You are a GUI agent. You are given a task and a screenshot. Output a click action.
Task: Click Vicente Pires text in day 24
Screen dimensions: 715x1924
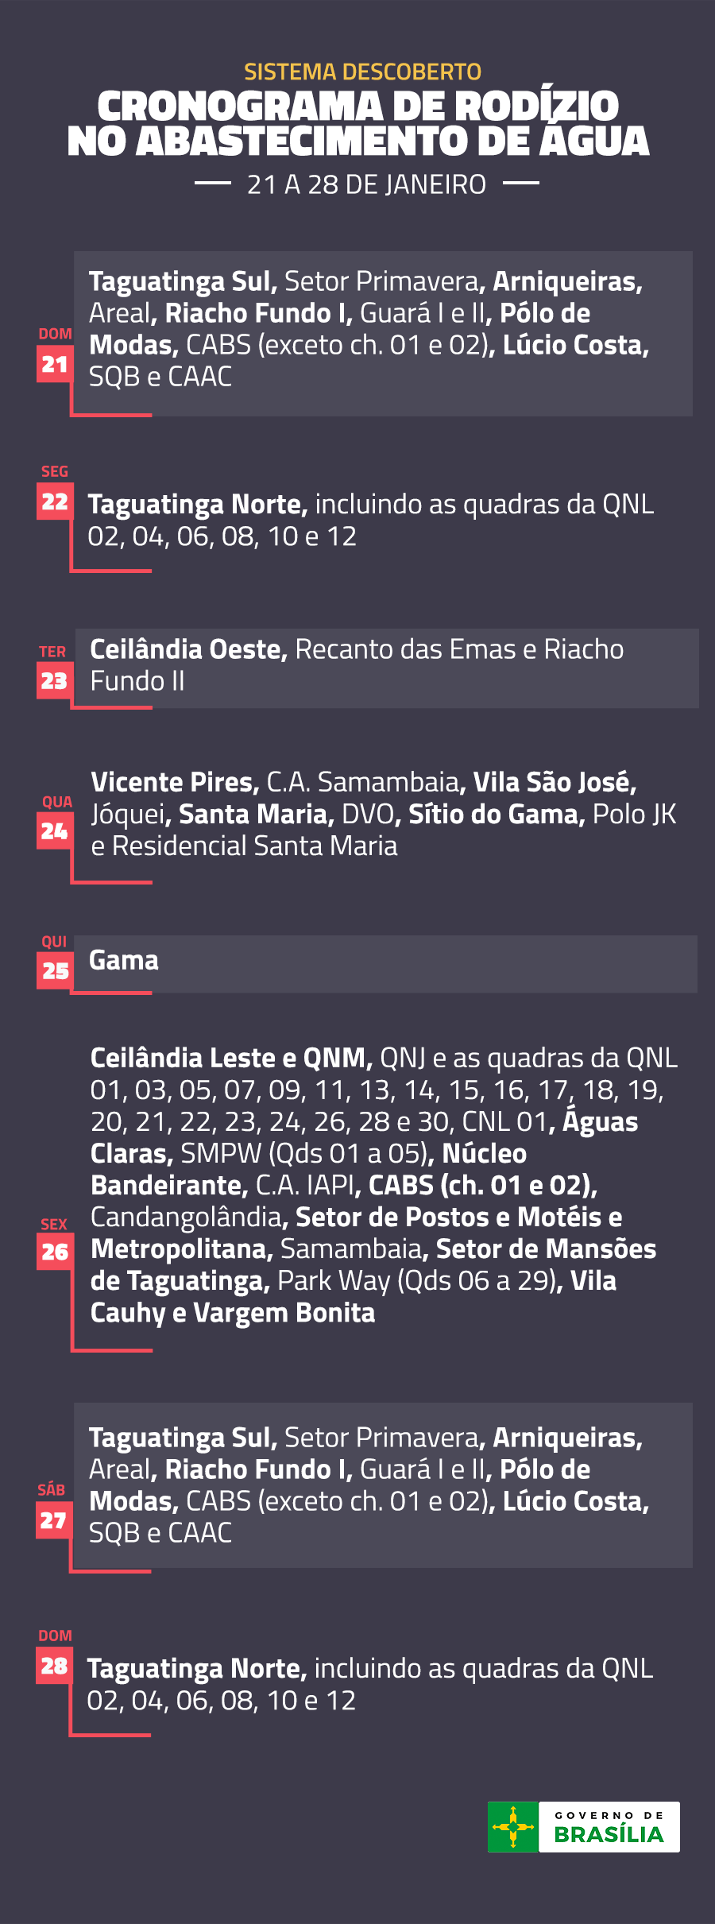(175, 783)
